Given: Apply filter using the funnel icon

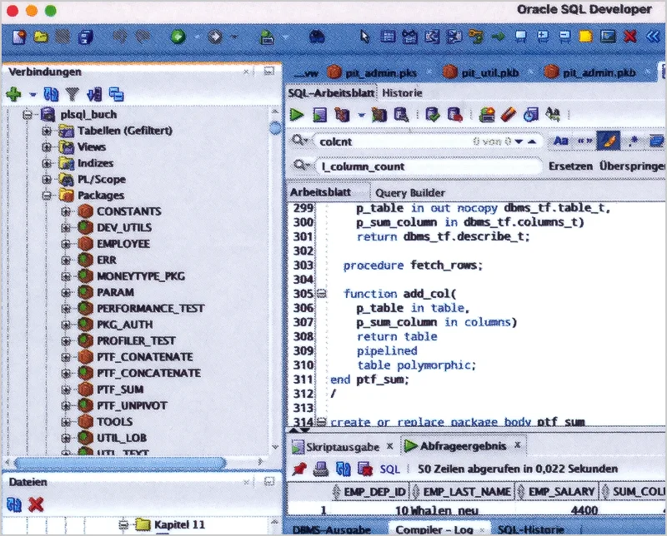Looking at the screenshot, I should [73, 94].
